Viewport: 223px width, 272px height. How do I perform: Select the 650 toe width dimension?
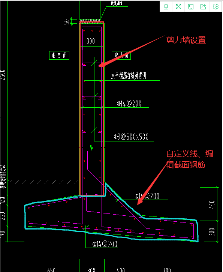coord(51,270)
